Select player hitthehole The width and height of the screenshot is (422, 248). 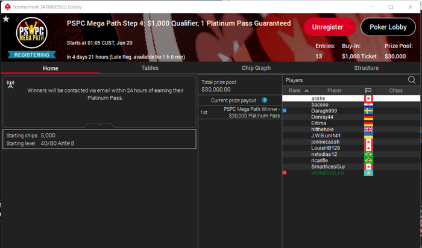[322, 129]
